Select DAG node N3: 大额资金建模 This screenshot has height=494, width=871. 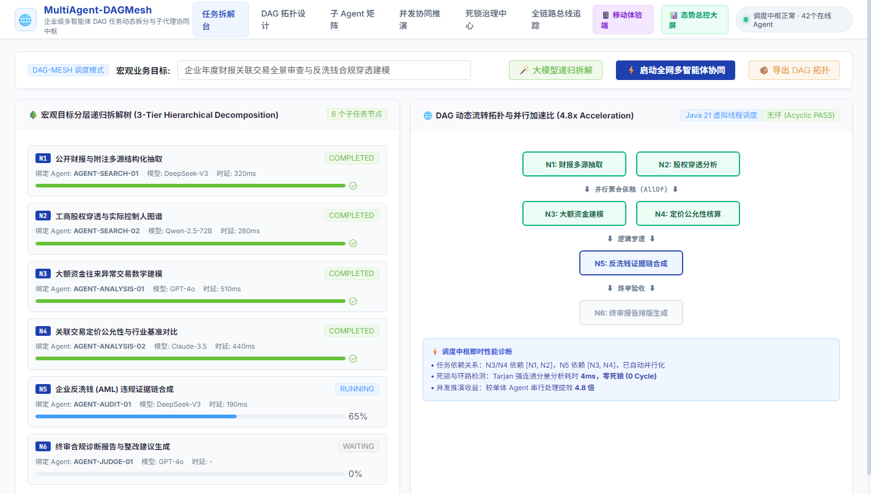pyautogui.click(x=574, y=214)
